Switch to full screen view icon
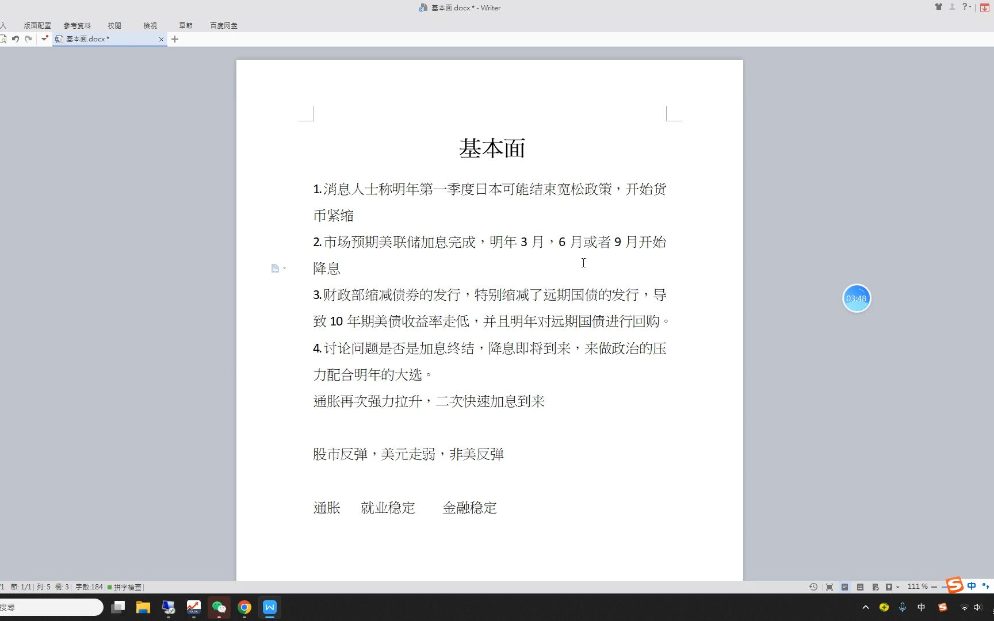 pyautogui.click(x=829, y=587)
